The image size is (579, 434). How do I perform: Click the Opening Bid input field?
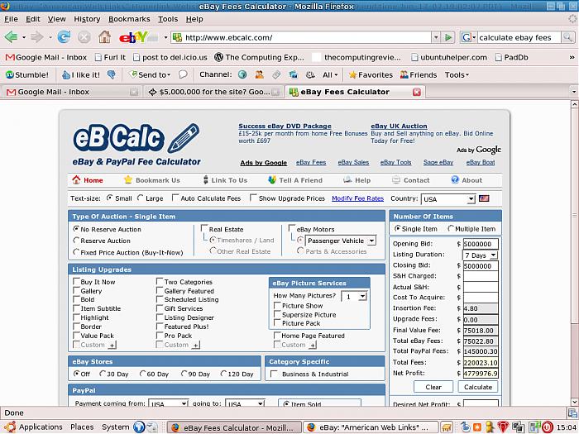481,244
